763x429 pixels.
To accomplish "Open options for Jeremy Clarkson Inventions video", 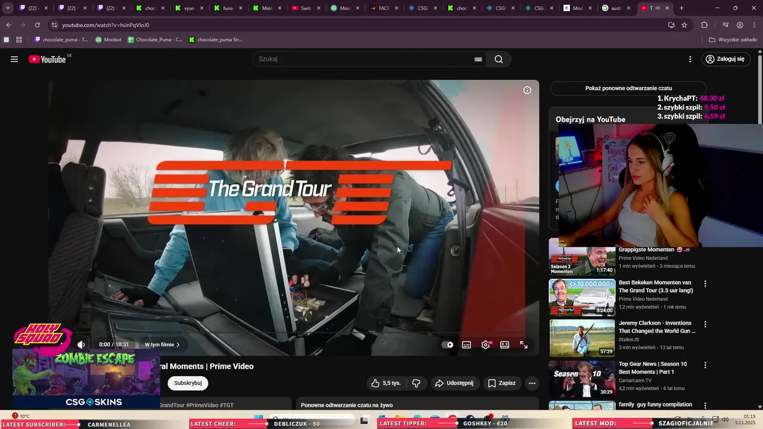I will (x=705, y=324).
